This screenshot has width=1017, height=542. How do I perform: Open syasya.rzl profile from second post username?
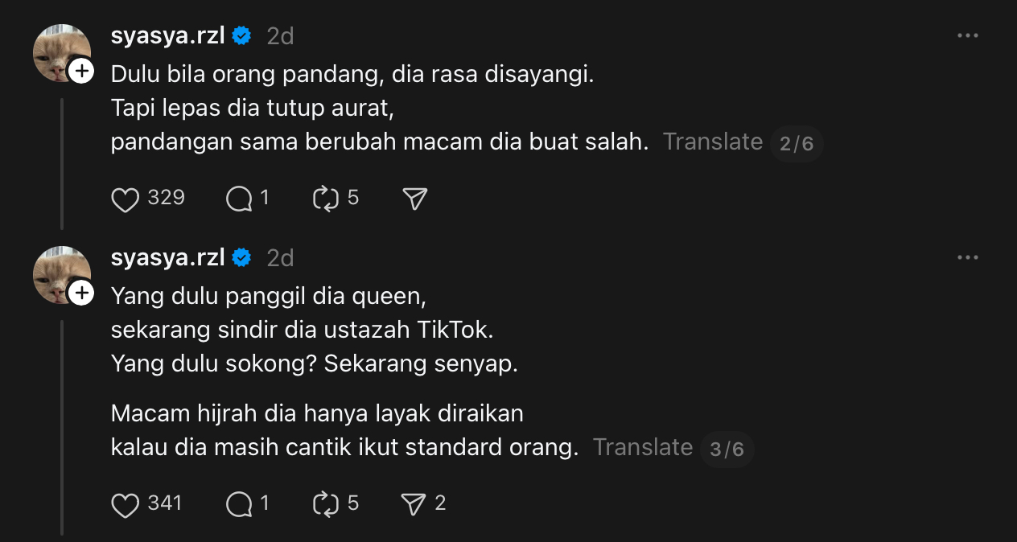167,258
